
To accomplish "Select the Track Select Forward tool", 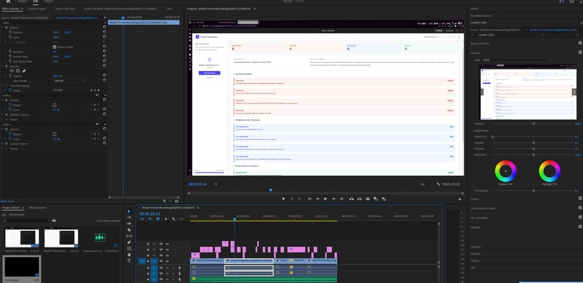I will (129, 217).
